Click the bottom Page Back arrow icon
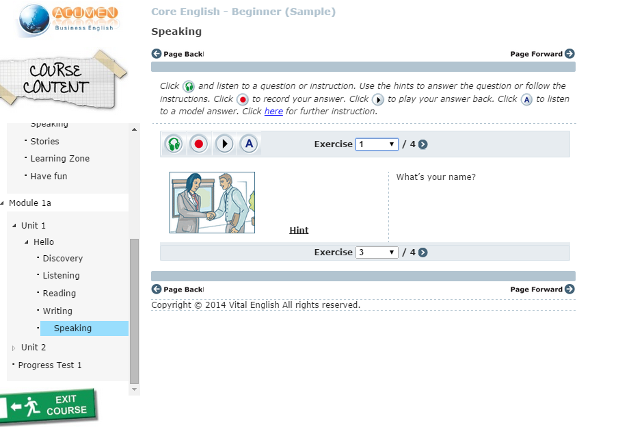Screen dimensions: 631x427 156,289
